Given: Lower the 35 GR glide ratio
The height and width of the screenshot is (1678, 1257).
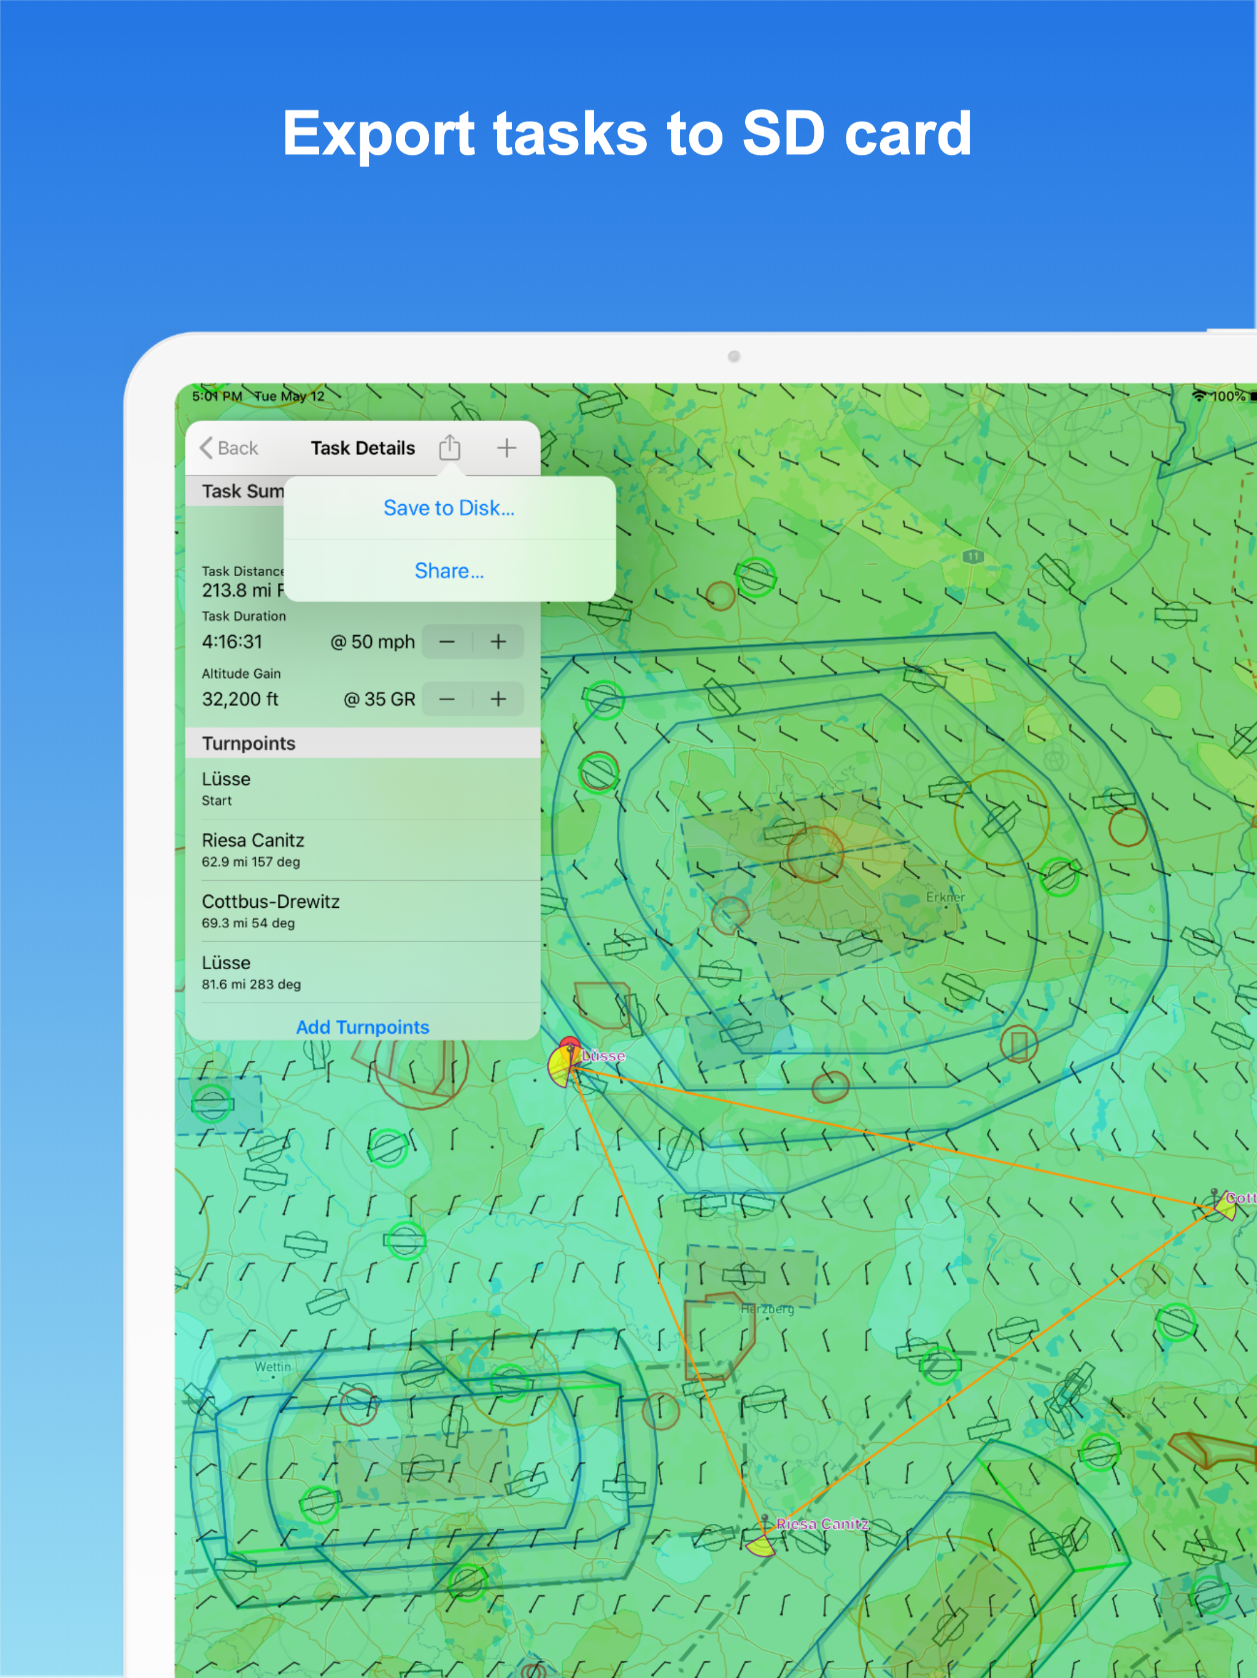Looking at the screenshot, I should (447, 699).
